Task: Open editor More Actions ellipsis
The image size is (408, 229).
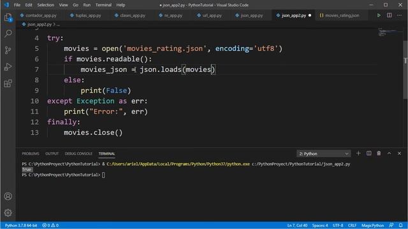Action: 399,15
